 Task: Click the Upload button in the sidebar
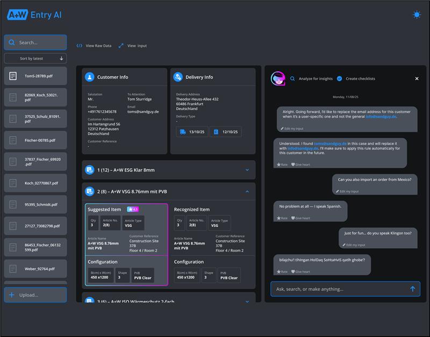tap(35, 295)
